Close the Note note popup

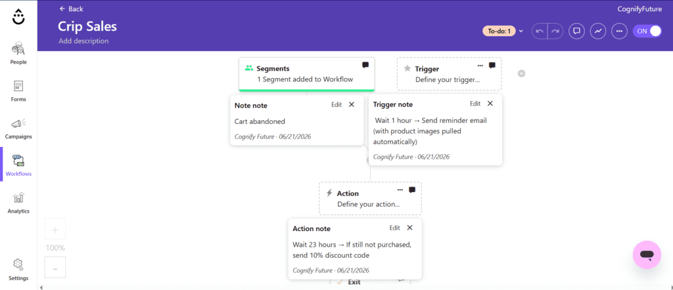pyautogui.click(x=352, y=104)
